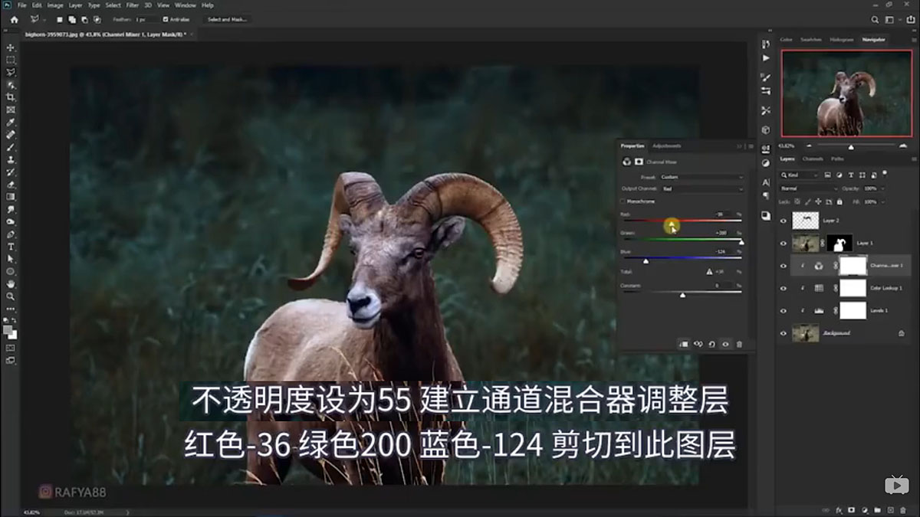Switch to the Channels tab
This screenshot has height=517, width=920.
[x=813, y=159]
